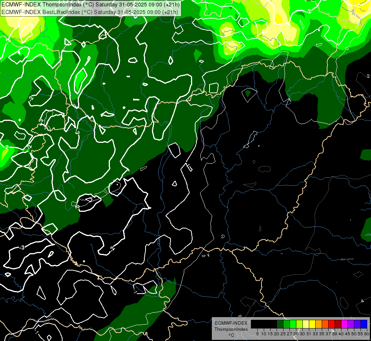Viewport: 371px width, 341px height.
Task: Click the legend's '°C' unit label
Action: point(231,335)
